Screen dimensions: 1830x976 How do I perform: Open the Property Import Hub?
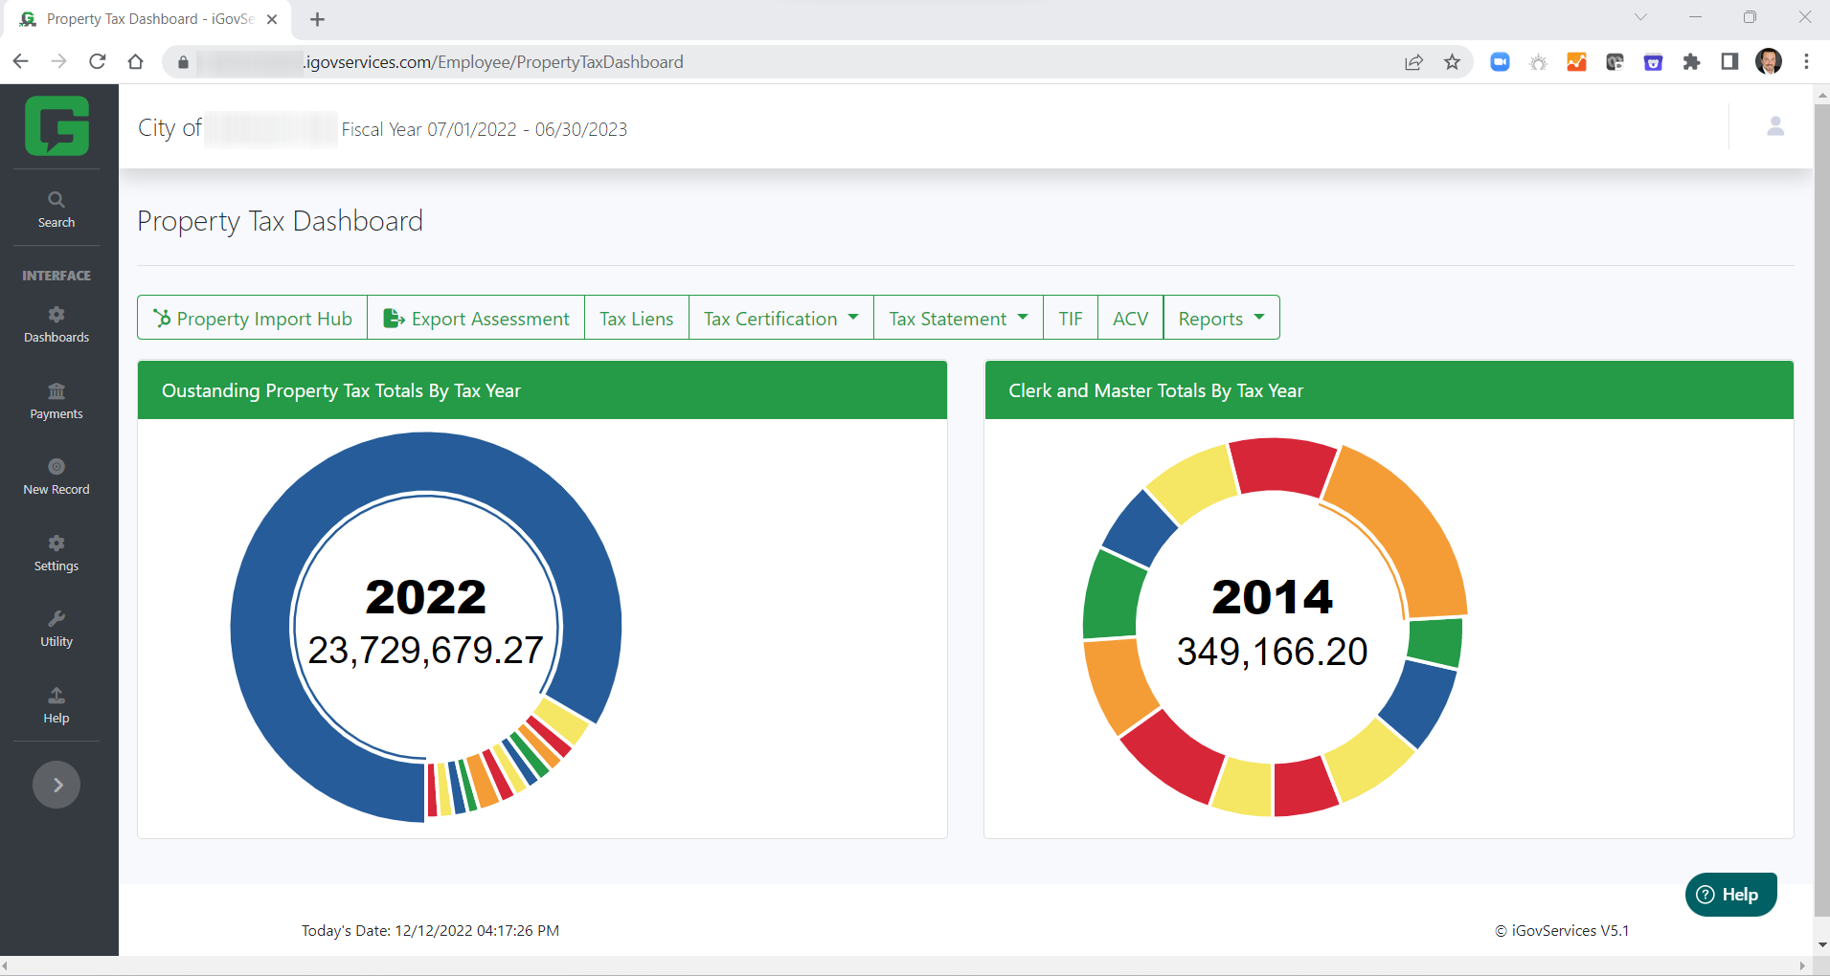(252, 318)
